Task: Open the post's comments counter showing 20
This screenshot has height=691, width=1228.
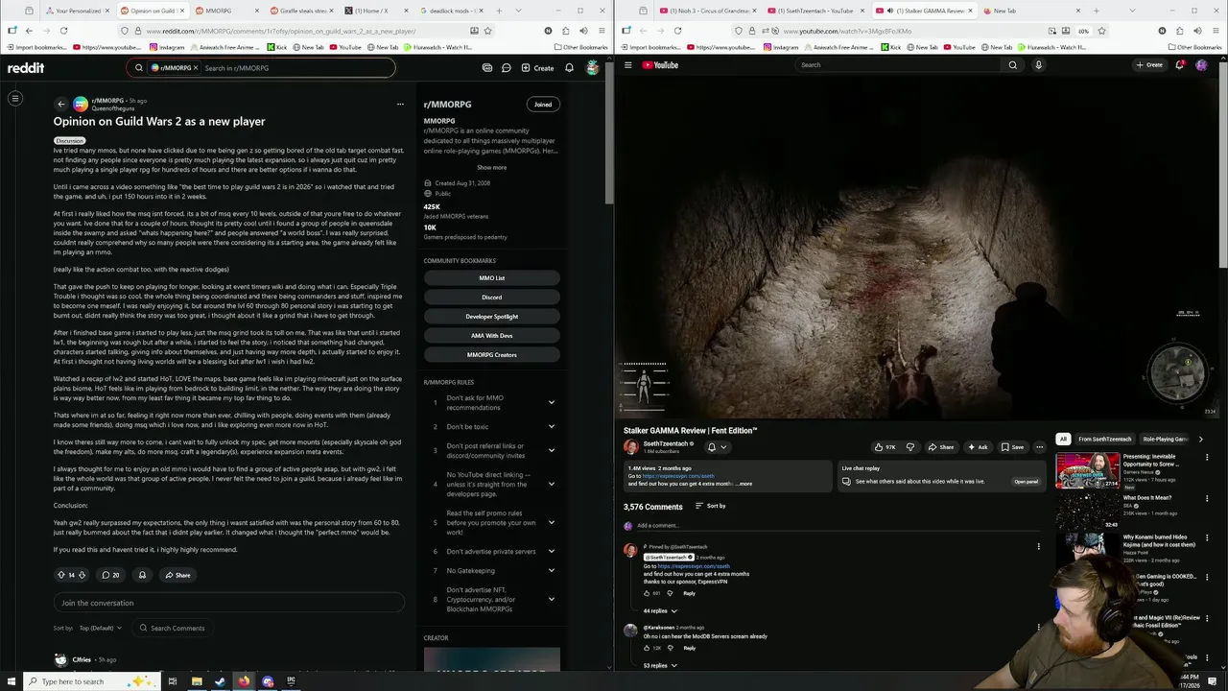Action: point(110,575)
